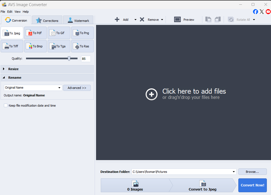This screenshot has width=271, height=195.
Task: Click the Convert Now! button
Action: coord(252,185)
